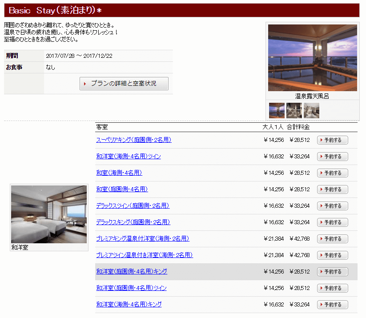Open the 和洋室(海側・4名用)ツイン link
The height and width of the screenshot is (318, 366).
click(x=129, y=157)
